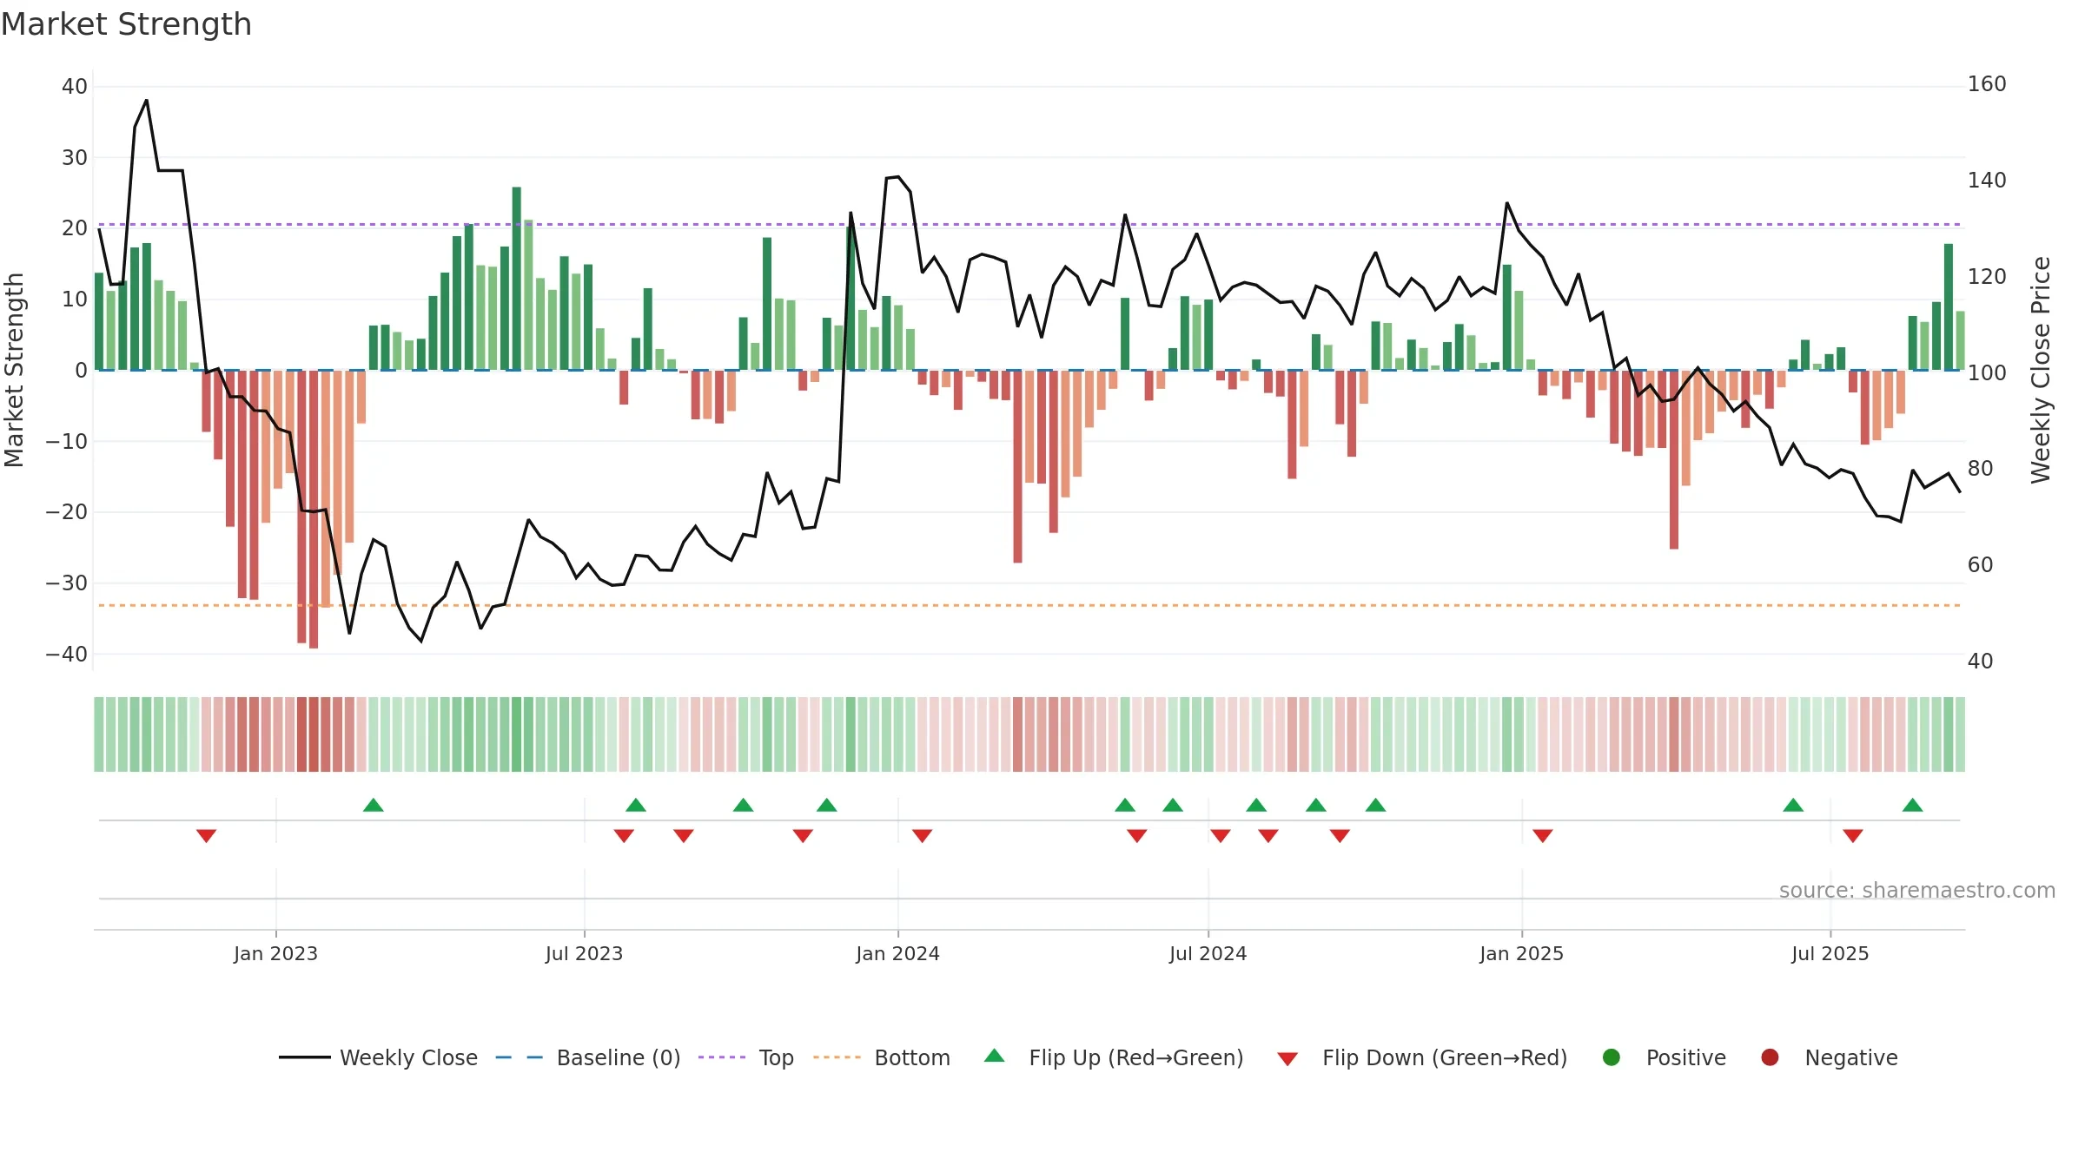Viewport: 2085px width, 1172px height.
Task: Click the Jul 2023 x-axis label
Action: click(584, 954)
